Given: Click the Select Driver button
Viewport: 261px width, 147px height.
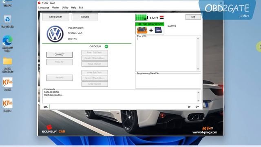Looking at the screenshot, I should 55,17.
